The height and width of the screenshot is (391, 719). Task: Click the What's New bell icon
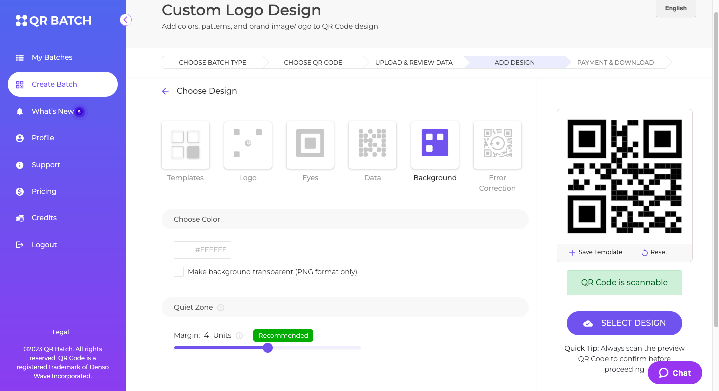(x=20, y=112)
